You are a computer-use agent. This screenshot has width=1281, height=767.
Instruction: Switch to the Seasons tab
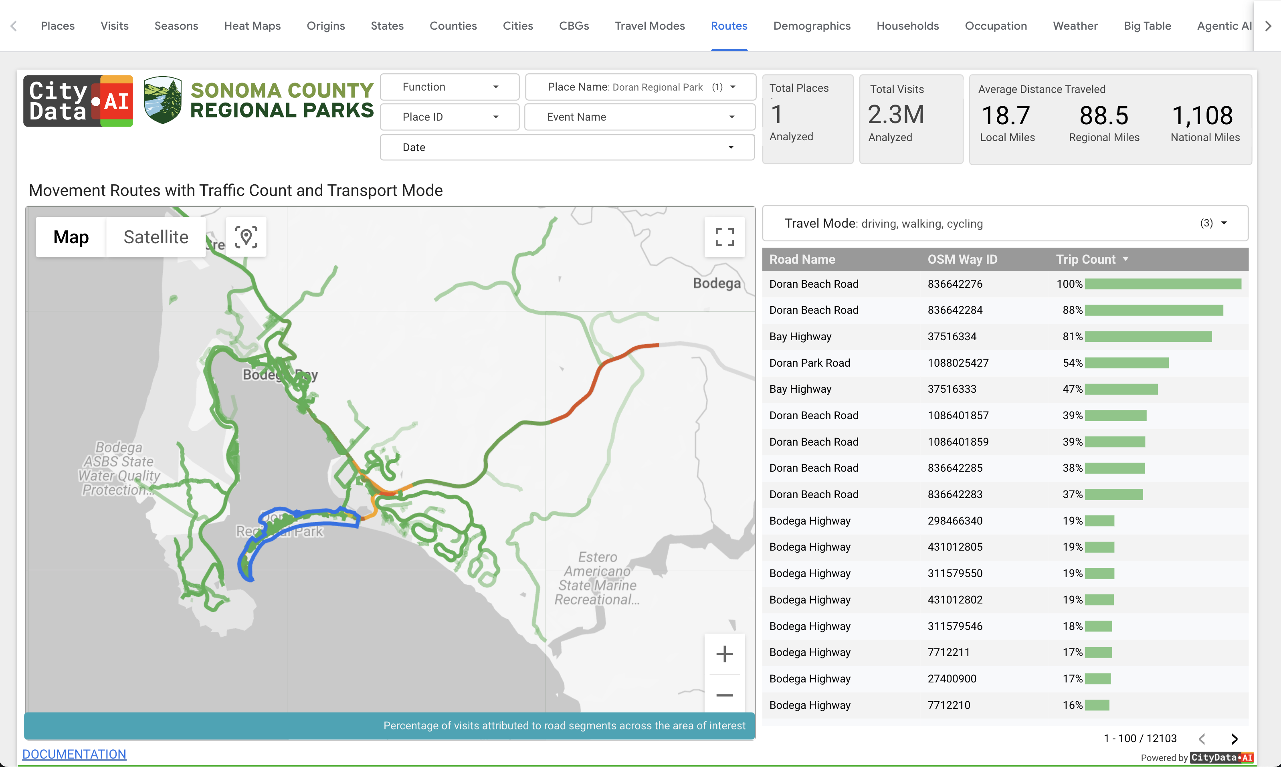(x=176, y=26)
